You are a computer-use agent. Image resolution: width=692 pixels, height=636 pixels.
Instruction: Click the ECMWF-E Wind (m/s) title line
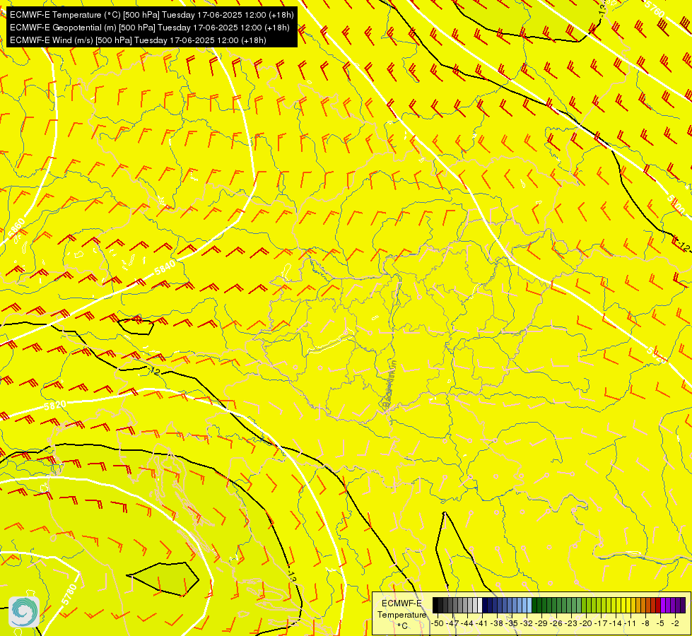138,40
